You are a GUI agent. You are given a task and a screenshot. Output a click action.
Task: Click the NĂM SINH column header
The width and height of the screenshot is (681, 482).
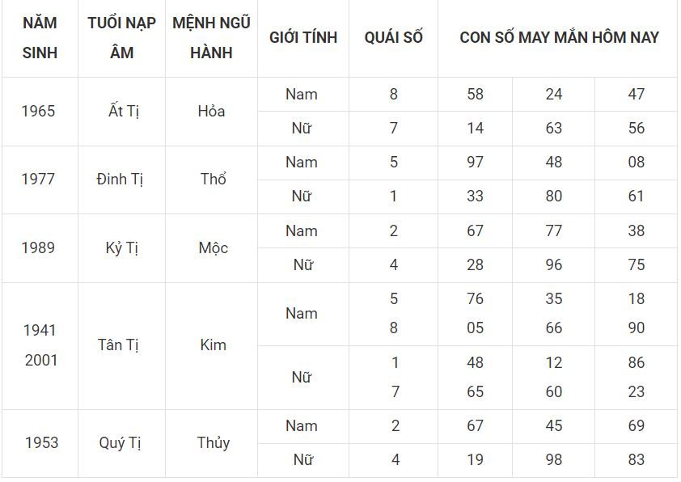[40, 38]
